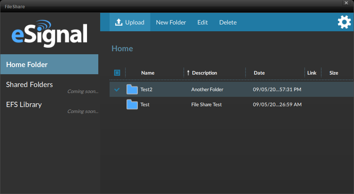354x194 pixels.
Task: Open EFS Library in sidebar
Action: point(24,105)
